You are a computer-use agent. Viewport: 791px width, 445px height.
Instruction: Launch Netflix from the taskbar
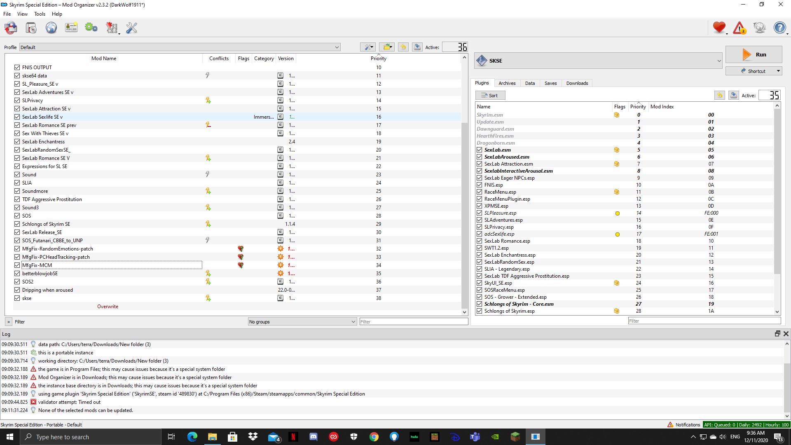pos(293,437)
